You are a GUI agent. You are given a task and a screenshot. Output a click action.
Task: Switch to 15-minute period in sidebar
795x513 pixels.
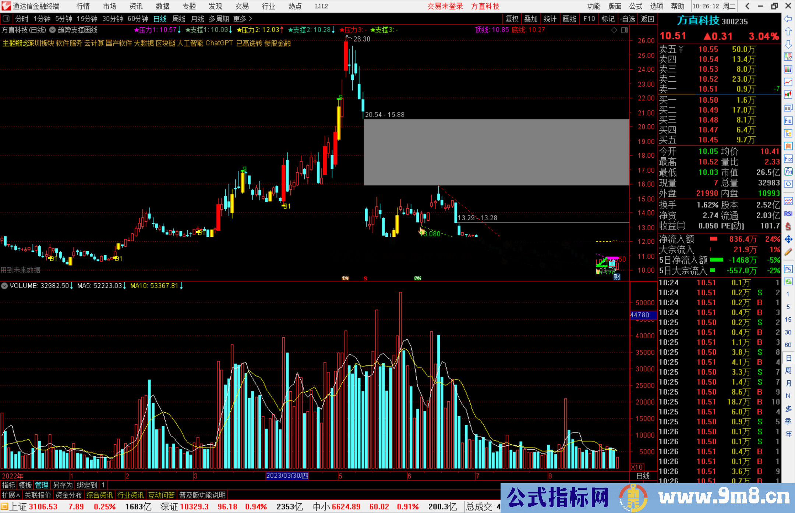tap(788, 320)
